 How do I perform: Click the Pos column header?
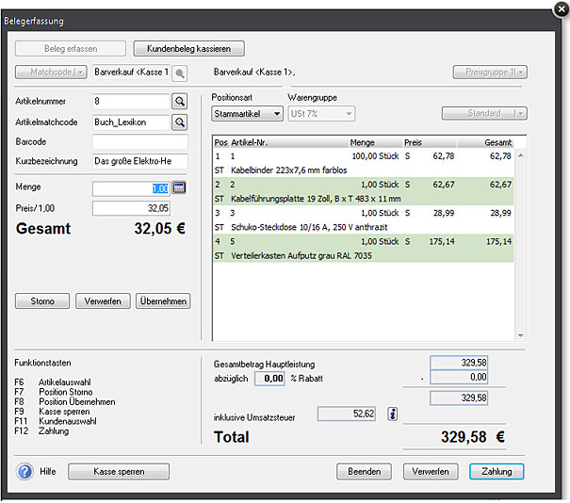click(220, 142)
